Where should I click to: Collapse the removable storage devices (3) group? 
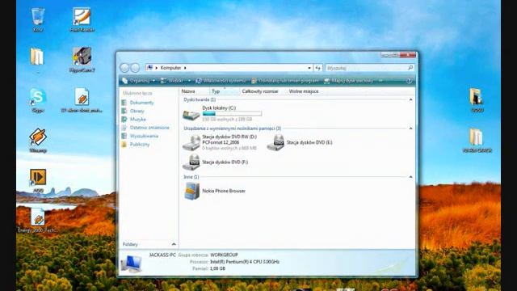pyautogui.click(x=410, y=129)
